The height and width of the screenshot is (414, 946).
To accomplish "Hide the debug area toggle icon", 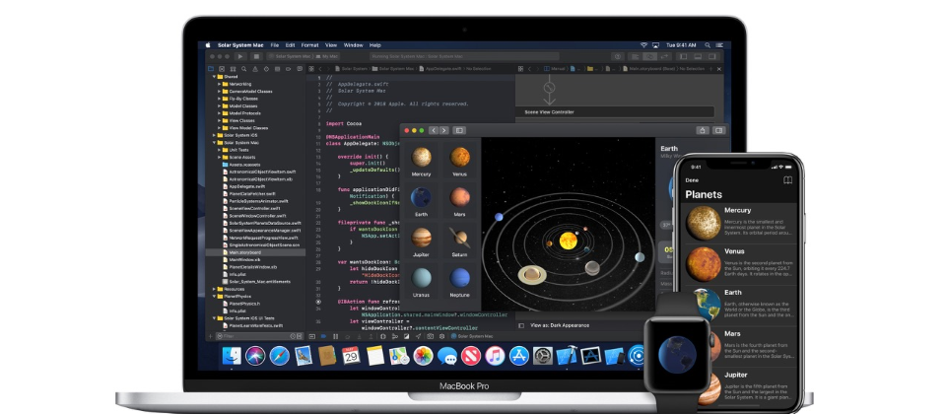I will pos(312,336).
